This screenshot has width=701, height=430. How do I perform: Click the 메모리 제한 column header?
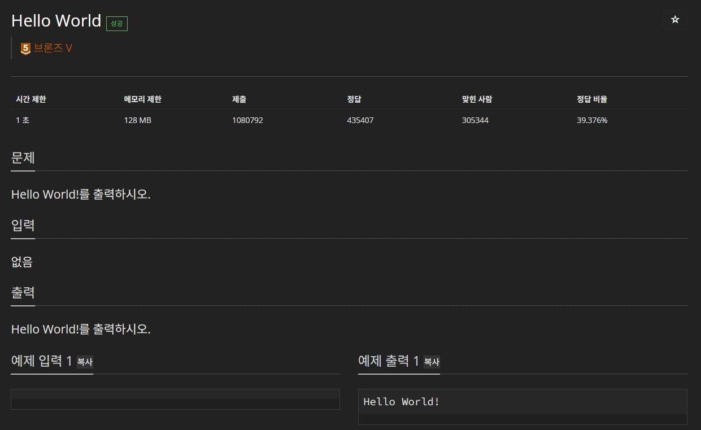coord(143,99)
